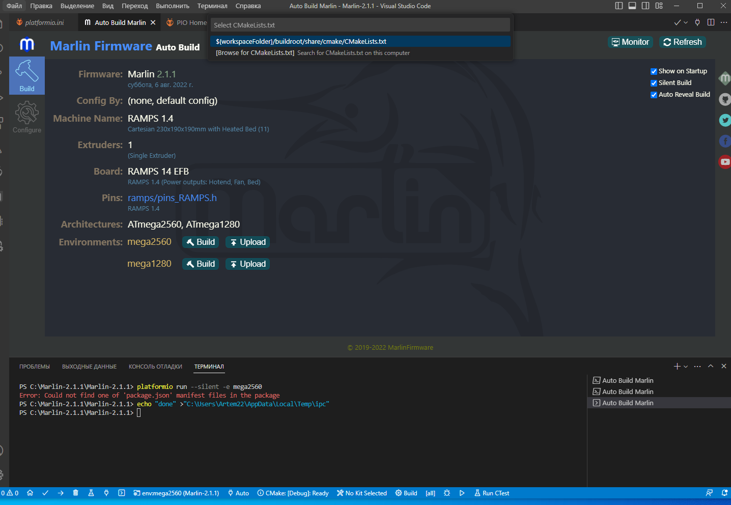Switch to КОНСОЛЬ ОТЛАДКИ panel tab
The width and height of the screenshot is (731, 505).
pyautogui.click(x=155, y=367)
